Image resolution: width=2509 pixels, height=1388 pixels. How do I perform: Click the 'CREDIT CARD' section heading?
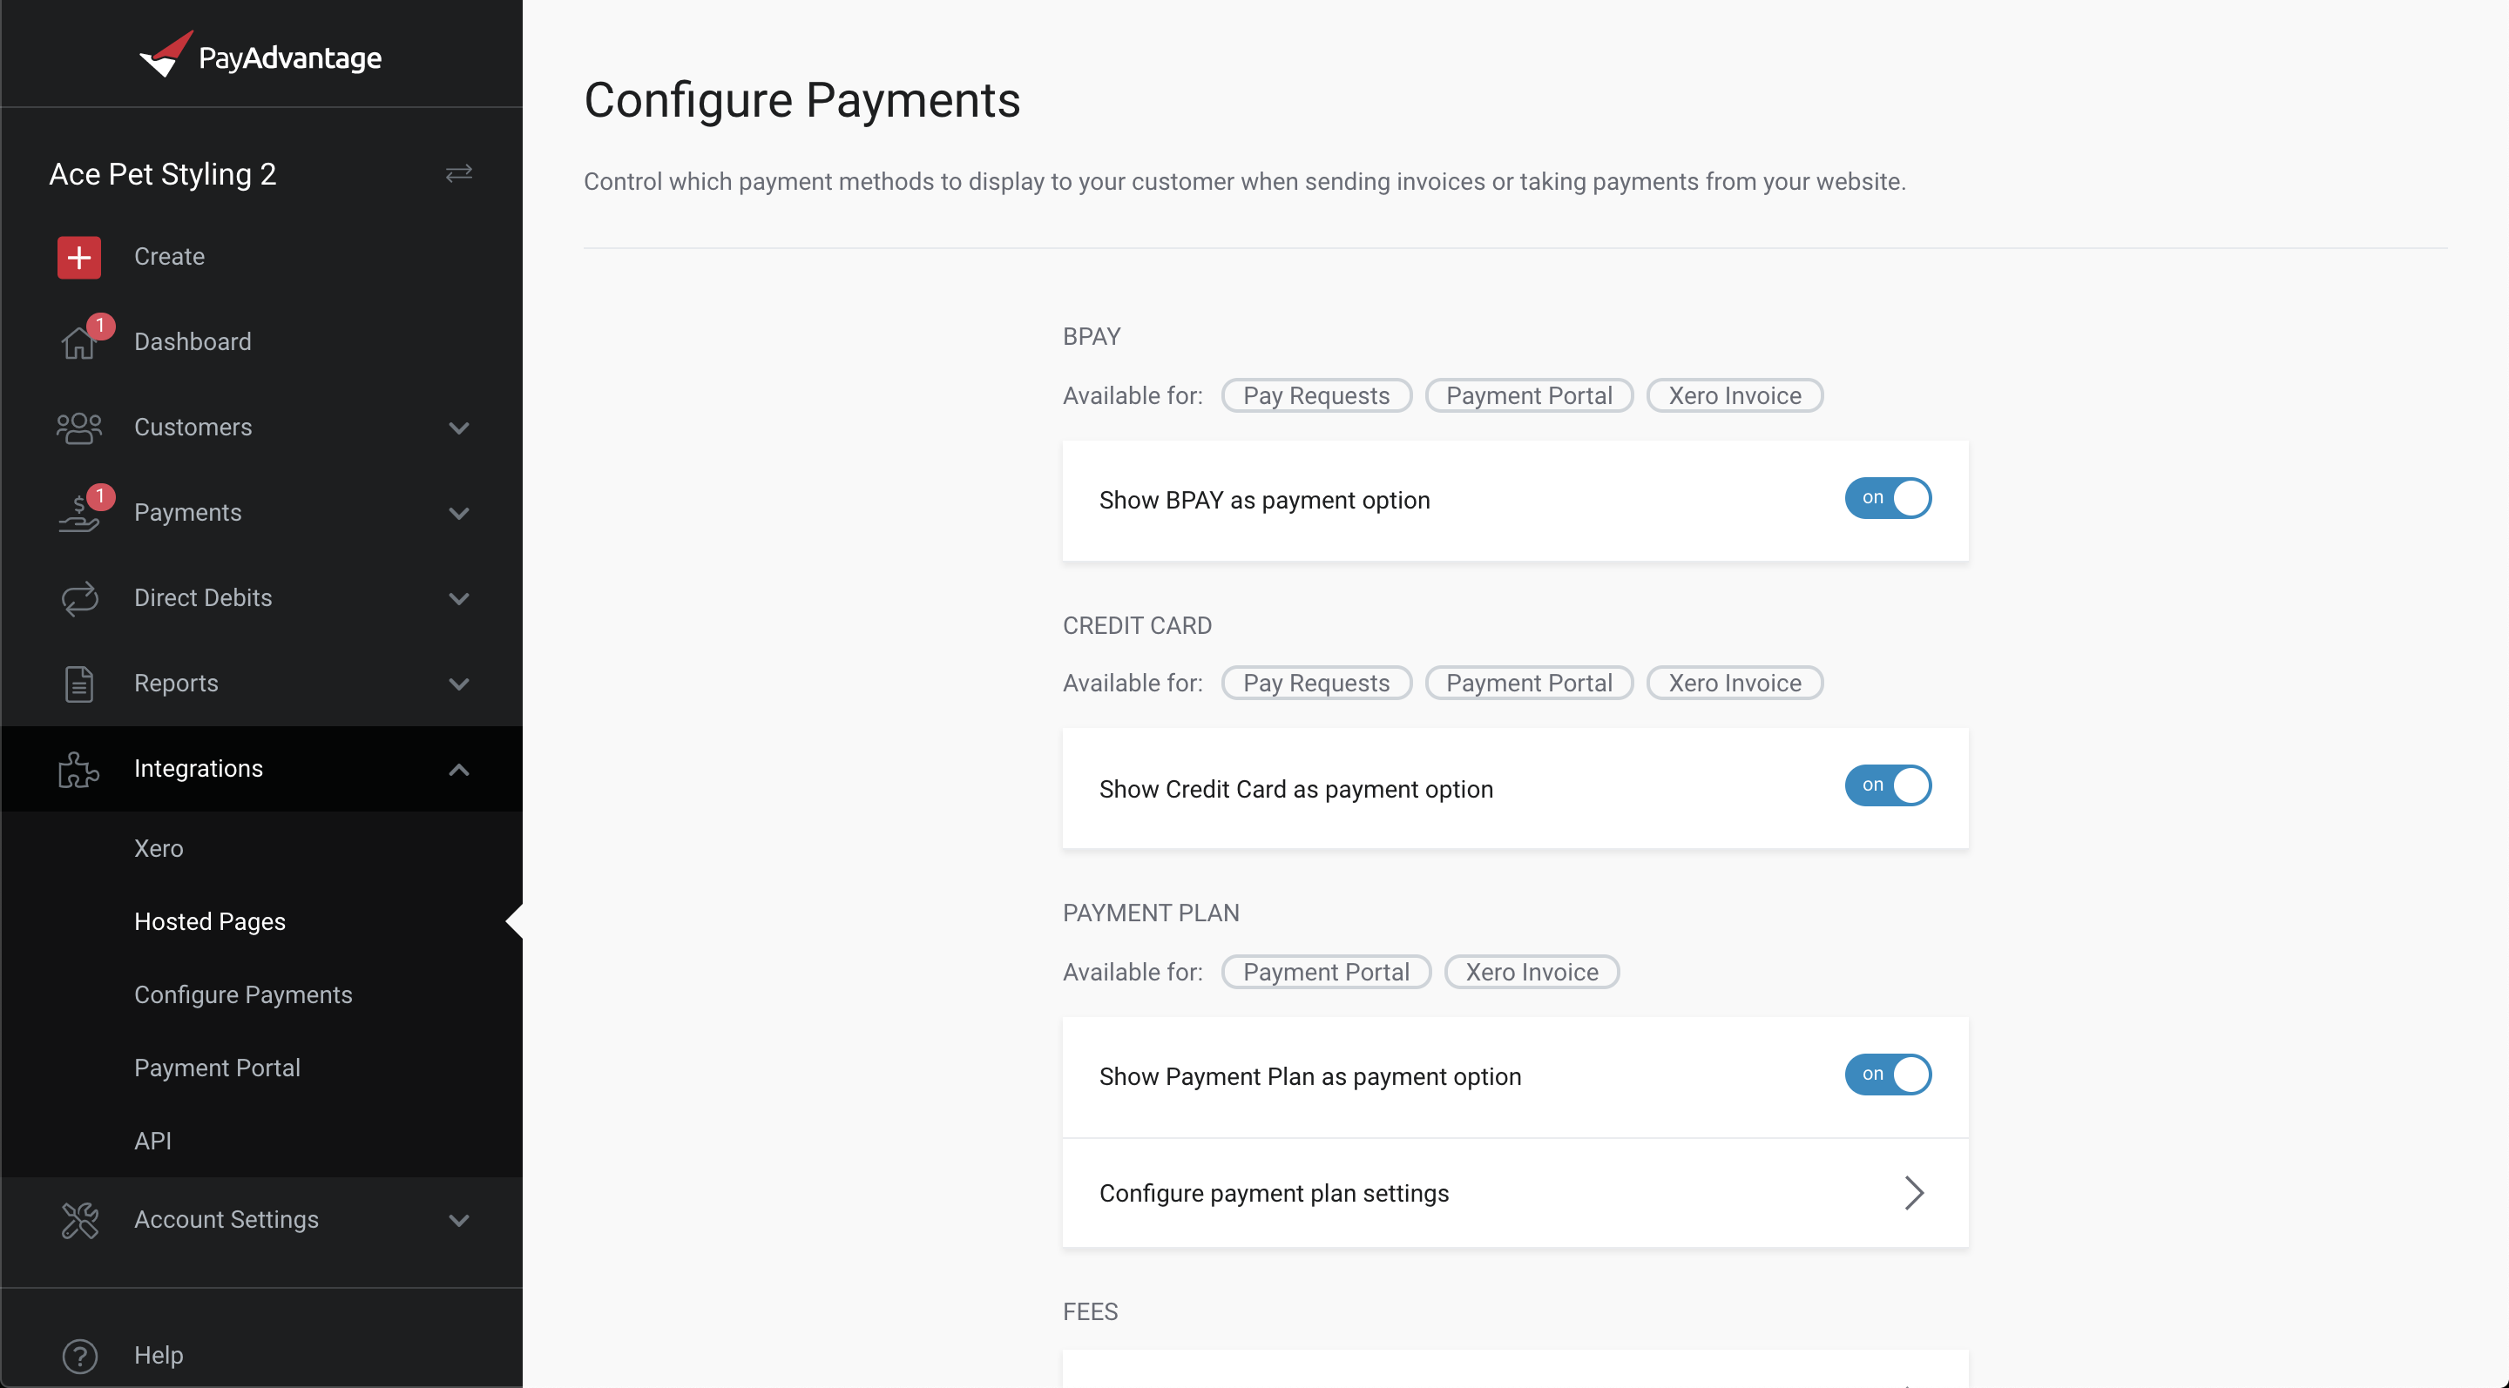[1138, 625]
